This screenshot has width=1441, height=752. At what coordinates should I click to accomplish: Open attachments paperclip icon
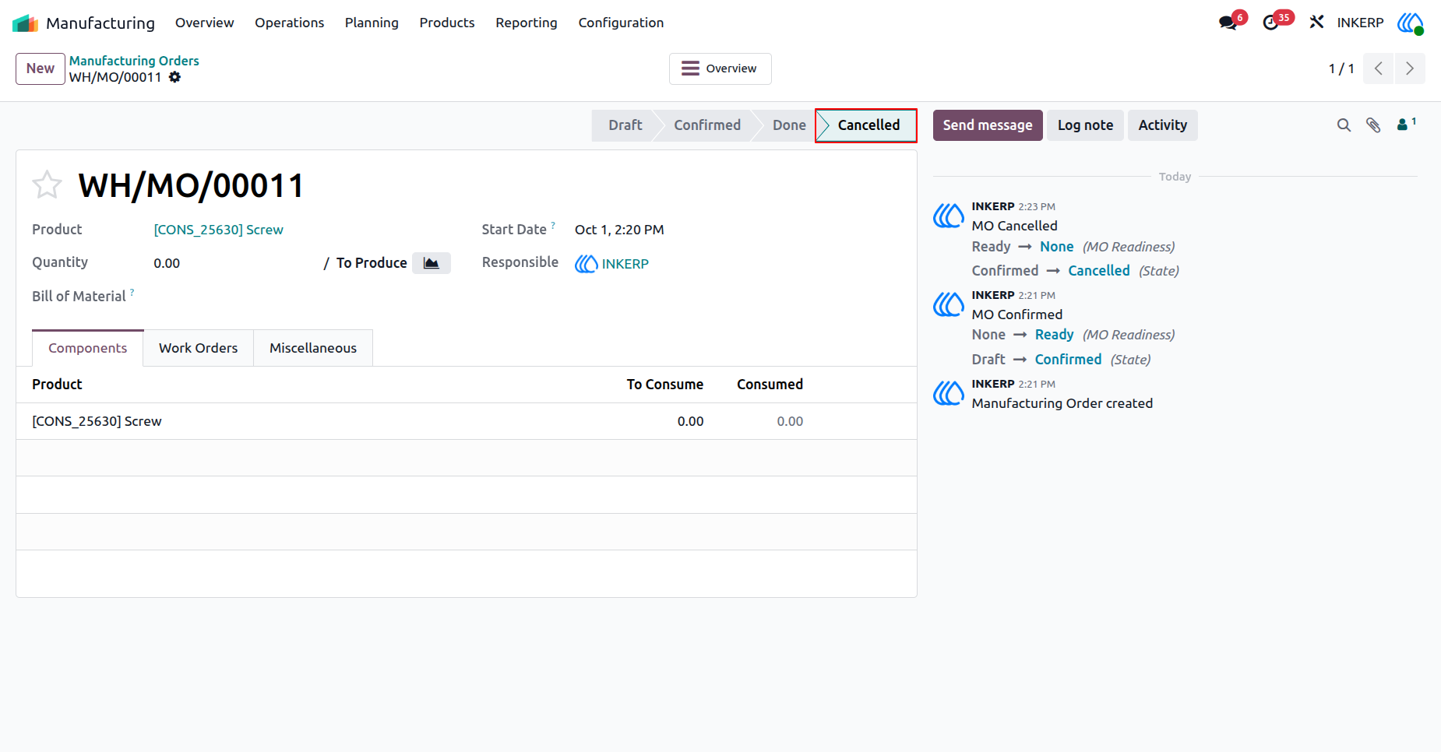pyautogui.click(x=1373, y=125)
